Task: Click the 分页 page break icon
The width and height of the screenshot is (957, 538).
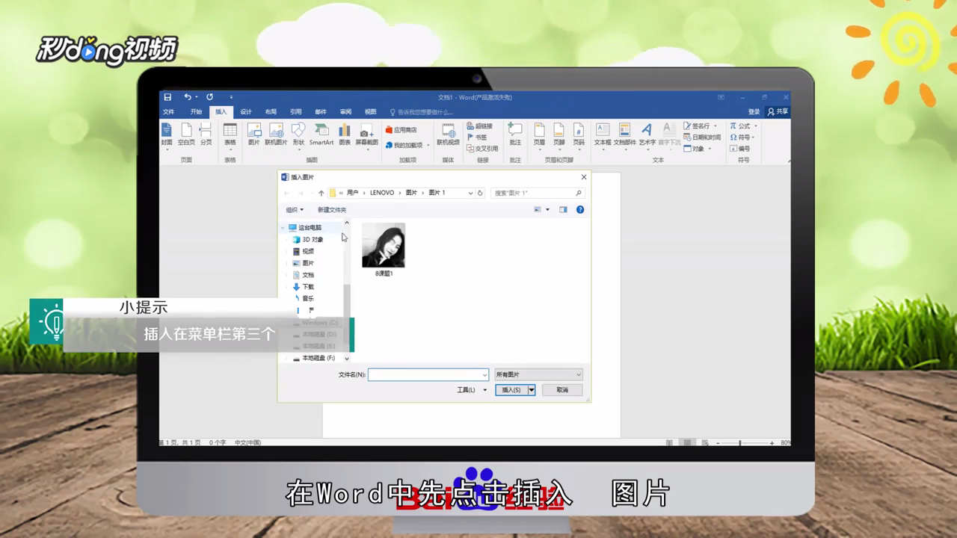Action: pos(206,134)
